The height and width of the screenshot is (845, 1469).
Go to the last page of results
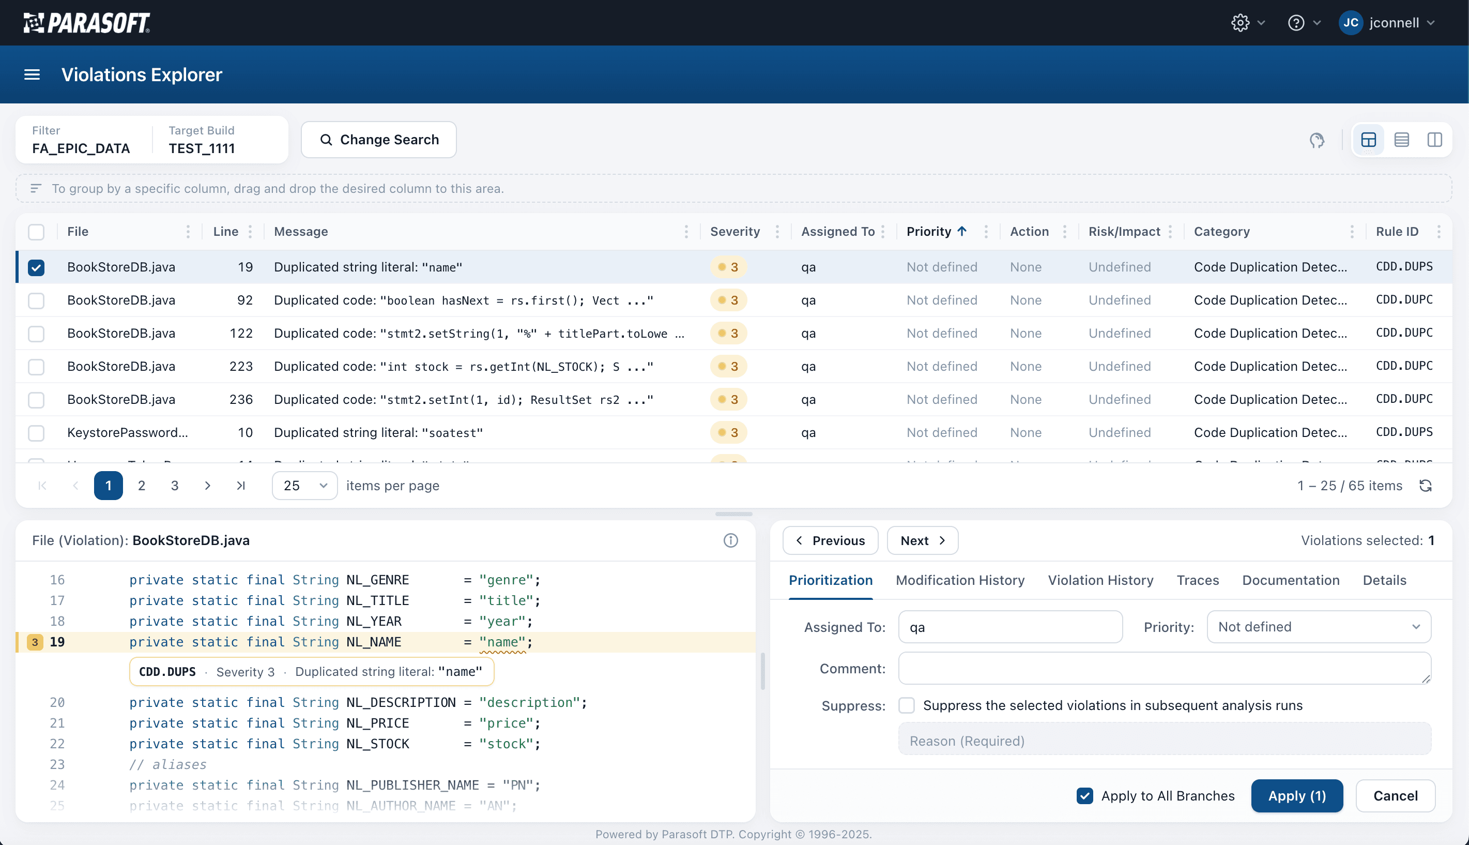241,485
